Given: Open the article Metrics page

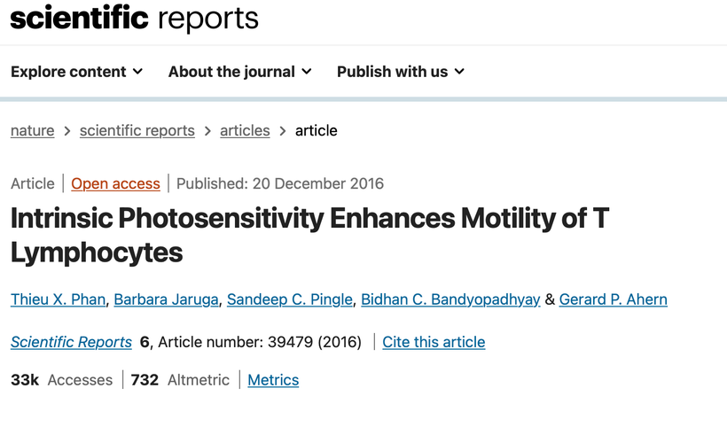Looking at the screenshot, I should 273,380.
